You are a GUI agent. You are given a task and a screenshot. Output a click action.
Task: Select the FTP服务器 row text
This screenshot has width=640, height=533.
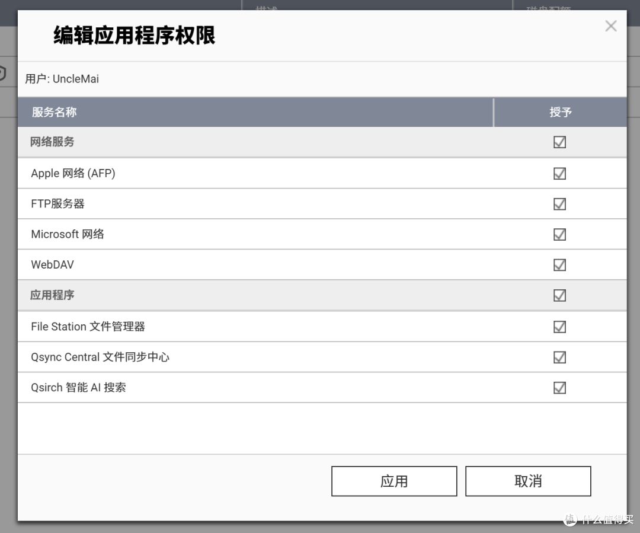pos(57,203)
